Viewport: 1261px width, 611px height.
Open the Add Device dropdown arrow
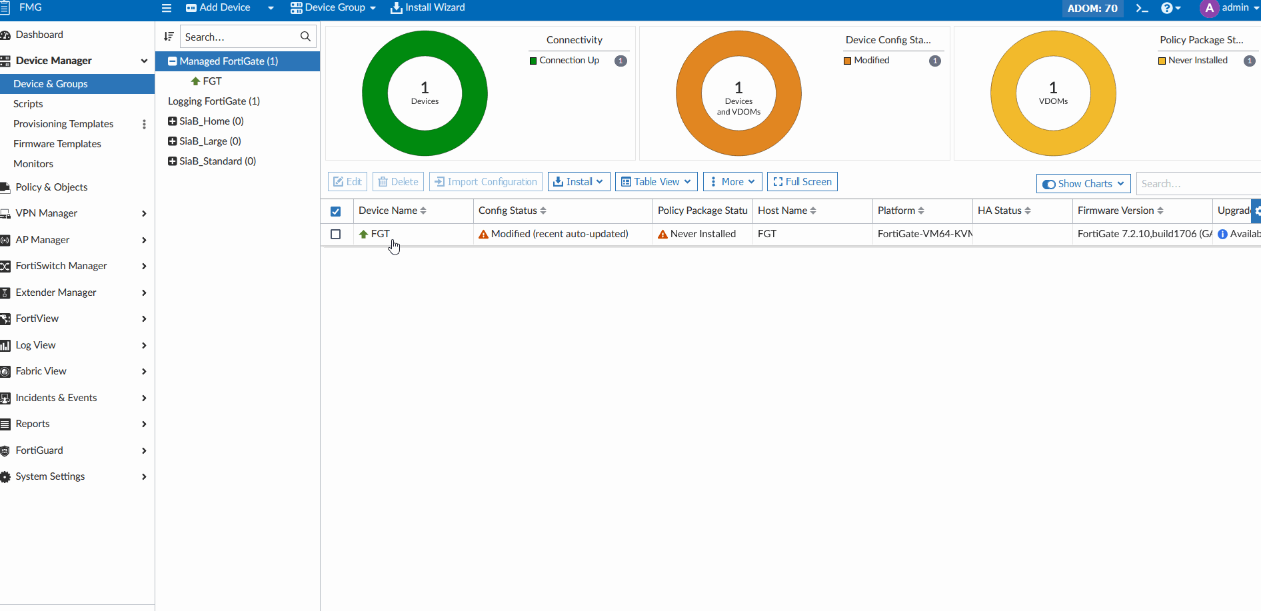pyautogui.click(x=271, y=8)
